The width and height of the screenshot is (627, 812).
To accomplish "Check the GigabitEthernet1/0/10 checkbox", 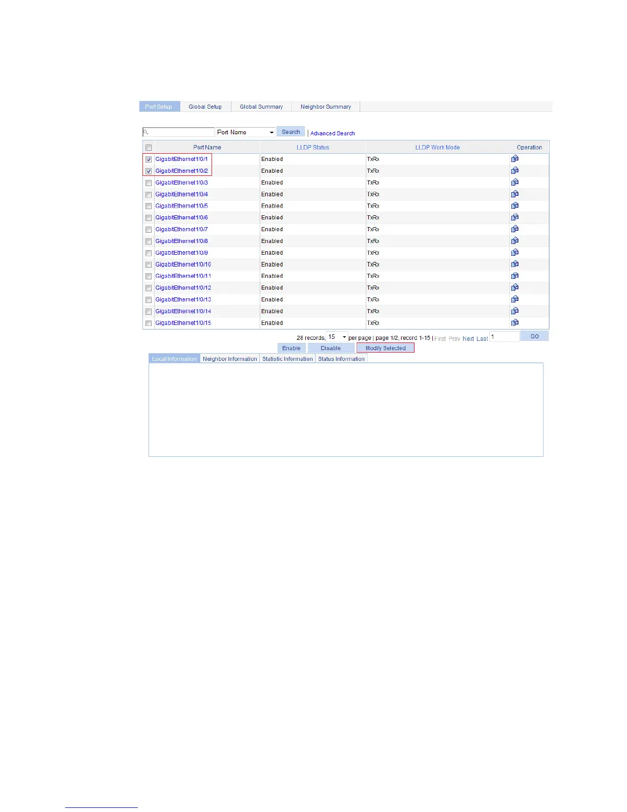I will (x=149, y=265).
